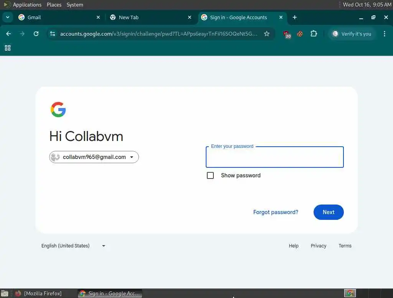The height and width of the screenshot is (298, 393).
Task: Open the Help link
Action: 294,246
